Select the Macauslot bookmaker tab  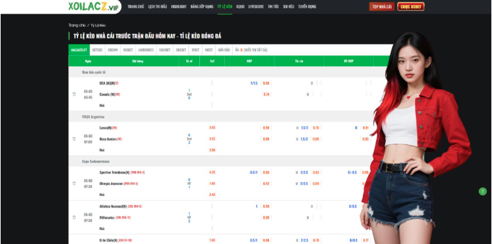[79, 50]
